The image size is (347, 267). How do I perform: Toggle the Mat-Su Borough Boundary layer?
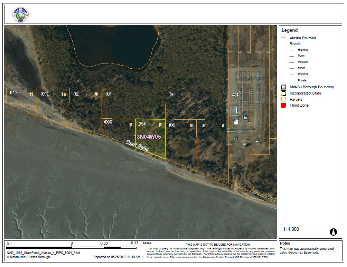pos(284,87)
